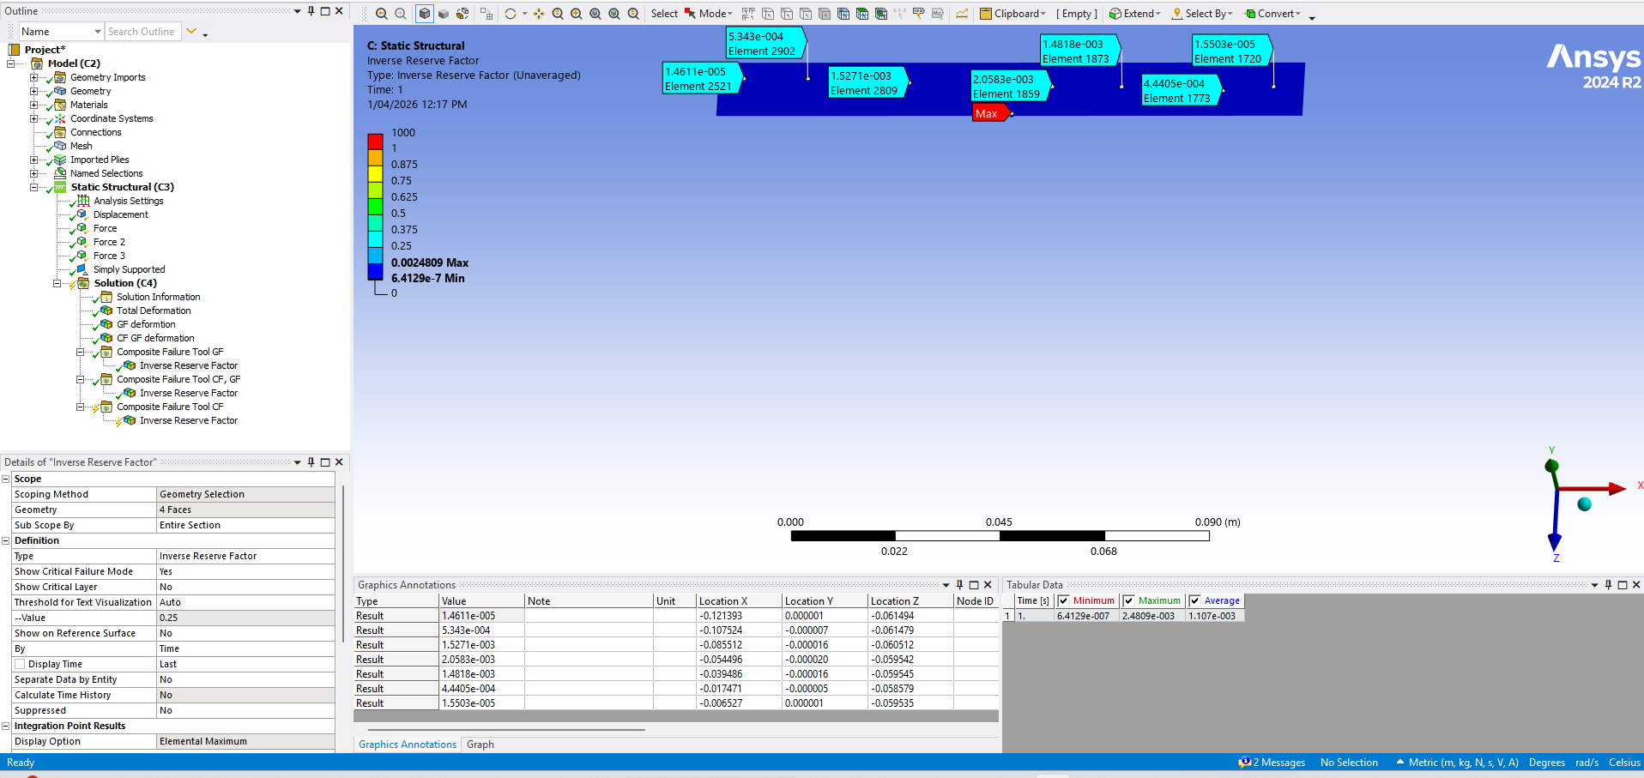1644x778 pixels.
Task: Collapse the Composite Failure Tool GF node
Action: pyautogui.click(x=81, y=352)
